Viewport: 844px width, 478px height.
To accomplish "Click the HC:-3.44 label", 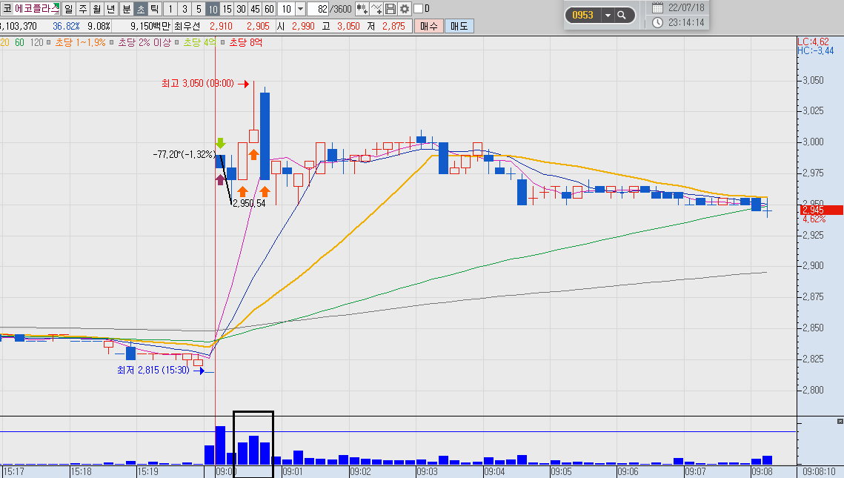I will tap(816, 50).
